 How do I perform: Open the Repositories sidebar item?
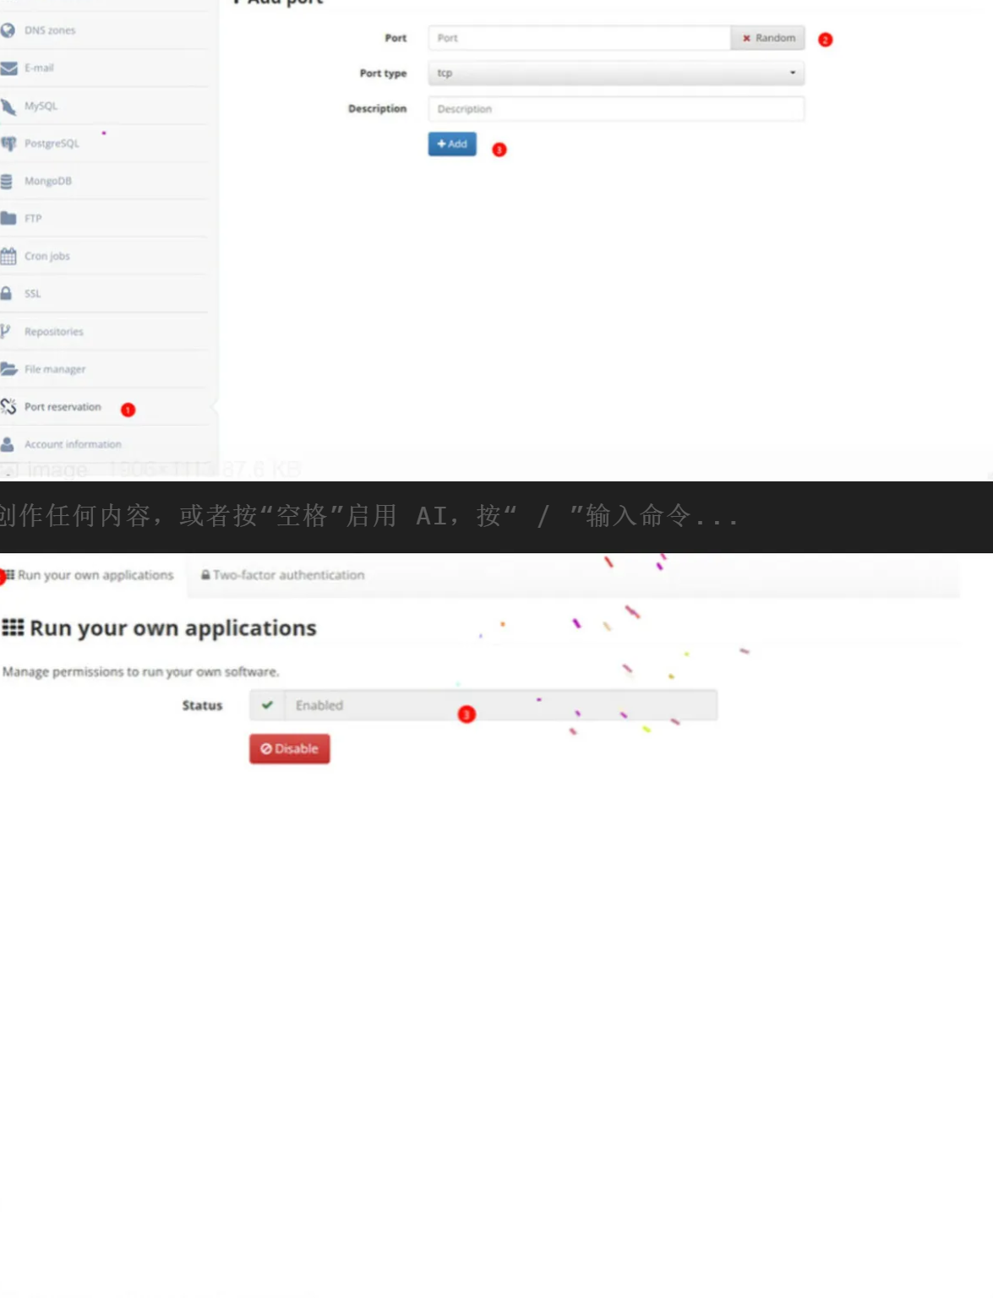click(x=53, y=332)
